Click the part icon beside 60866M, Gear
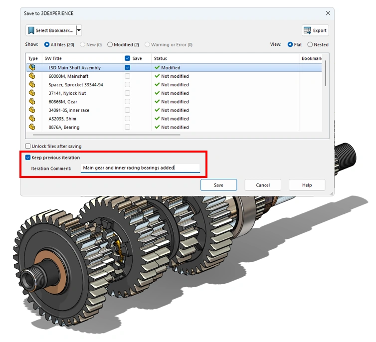 [x=32, y=102]
